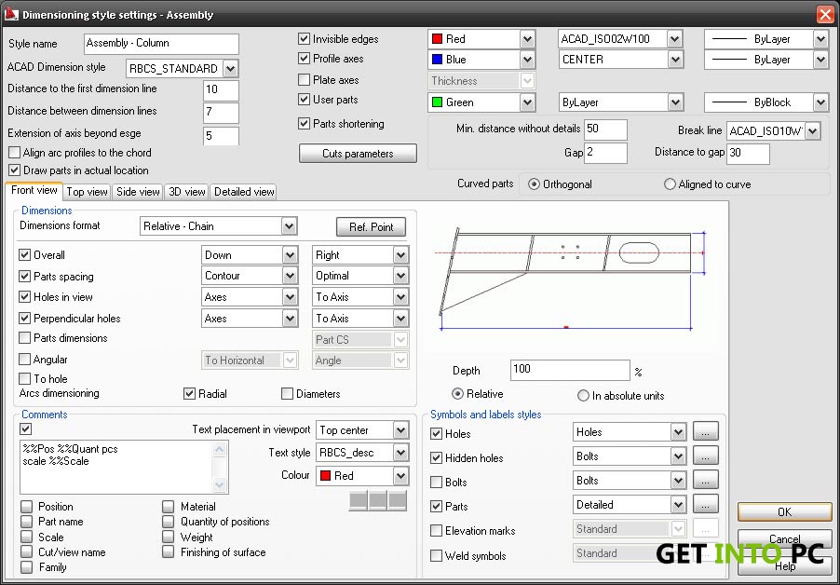The height and width of the screenshot is (585, 840).
Task: Click the ellipsis button beside Holes style
Action: [705, 431]
